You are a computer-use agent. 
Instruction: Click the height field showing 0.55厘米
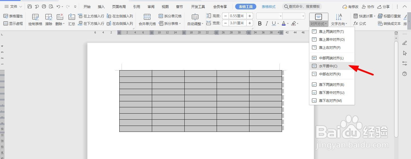pyautogui.click(x=237, y=16)
